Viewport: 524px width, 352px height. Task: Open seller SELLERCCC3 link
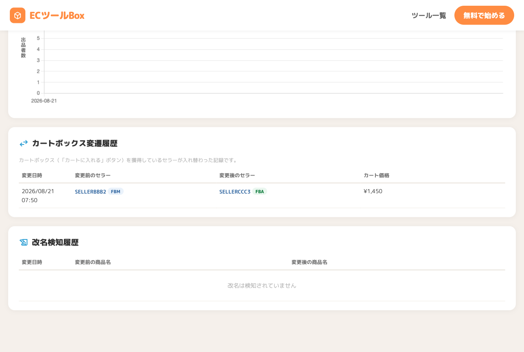click(x=235, y=192)
